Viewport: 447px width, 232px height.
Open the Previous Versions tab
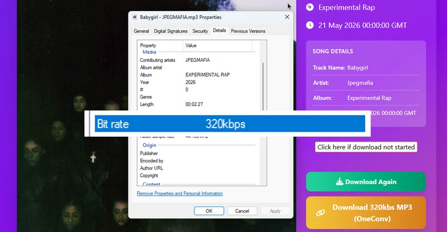pyautogui.click(x=248, y=31)
